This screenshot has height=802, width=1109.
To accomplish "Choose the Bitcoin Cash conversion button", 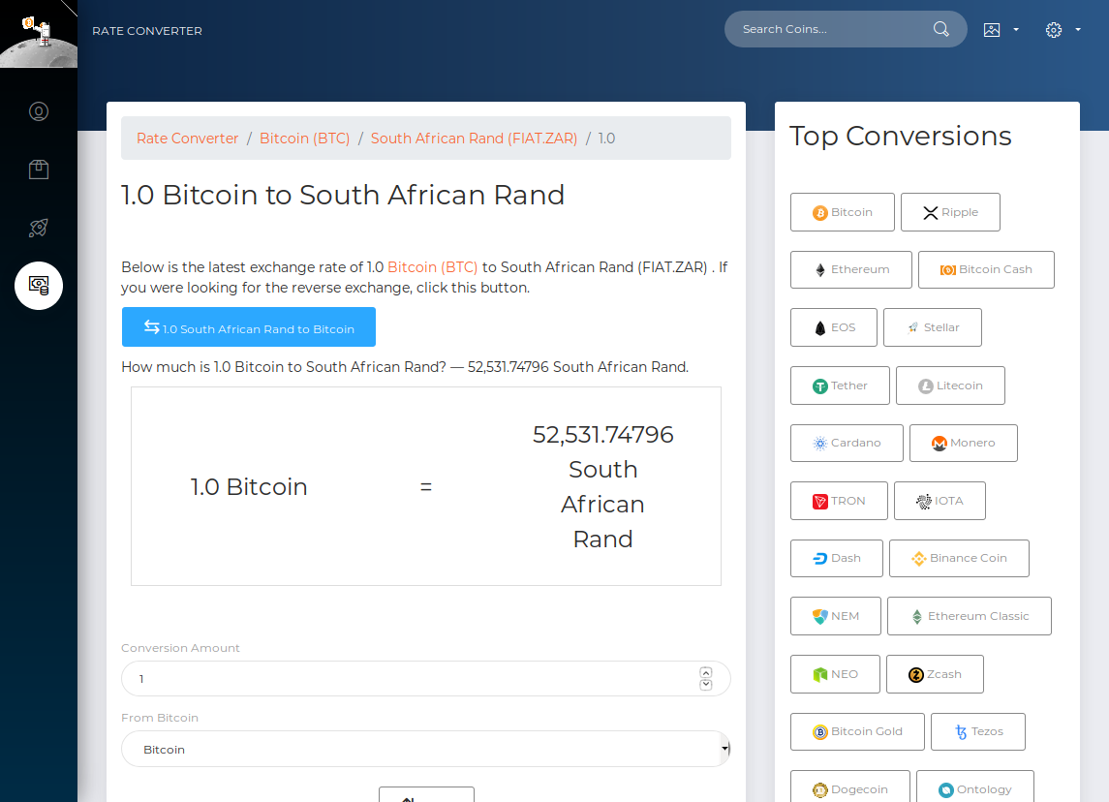I will point(986,269).
